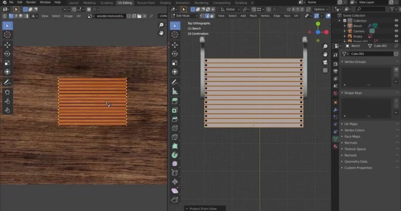Open the wooden texture image from folder button
The image size is (401, 211).
coord(139,16)
